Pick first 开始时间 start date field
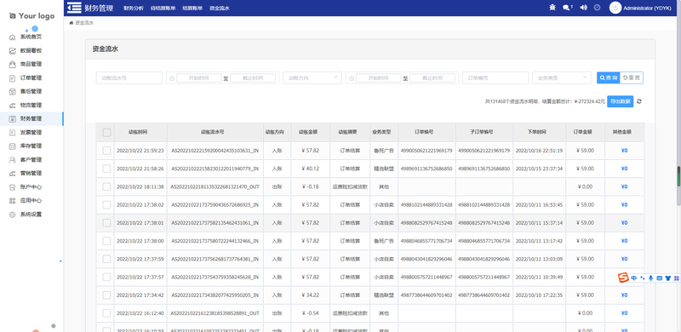Screen dimensions: 681x332 click(x=199, y=78)
